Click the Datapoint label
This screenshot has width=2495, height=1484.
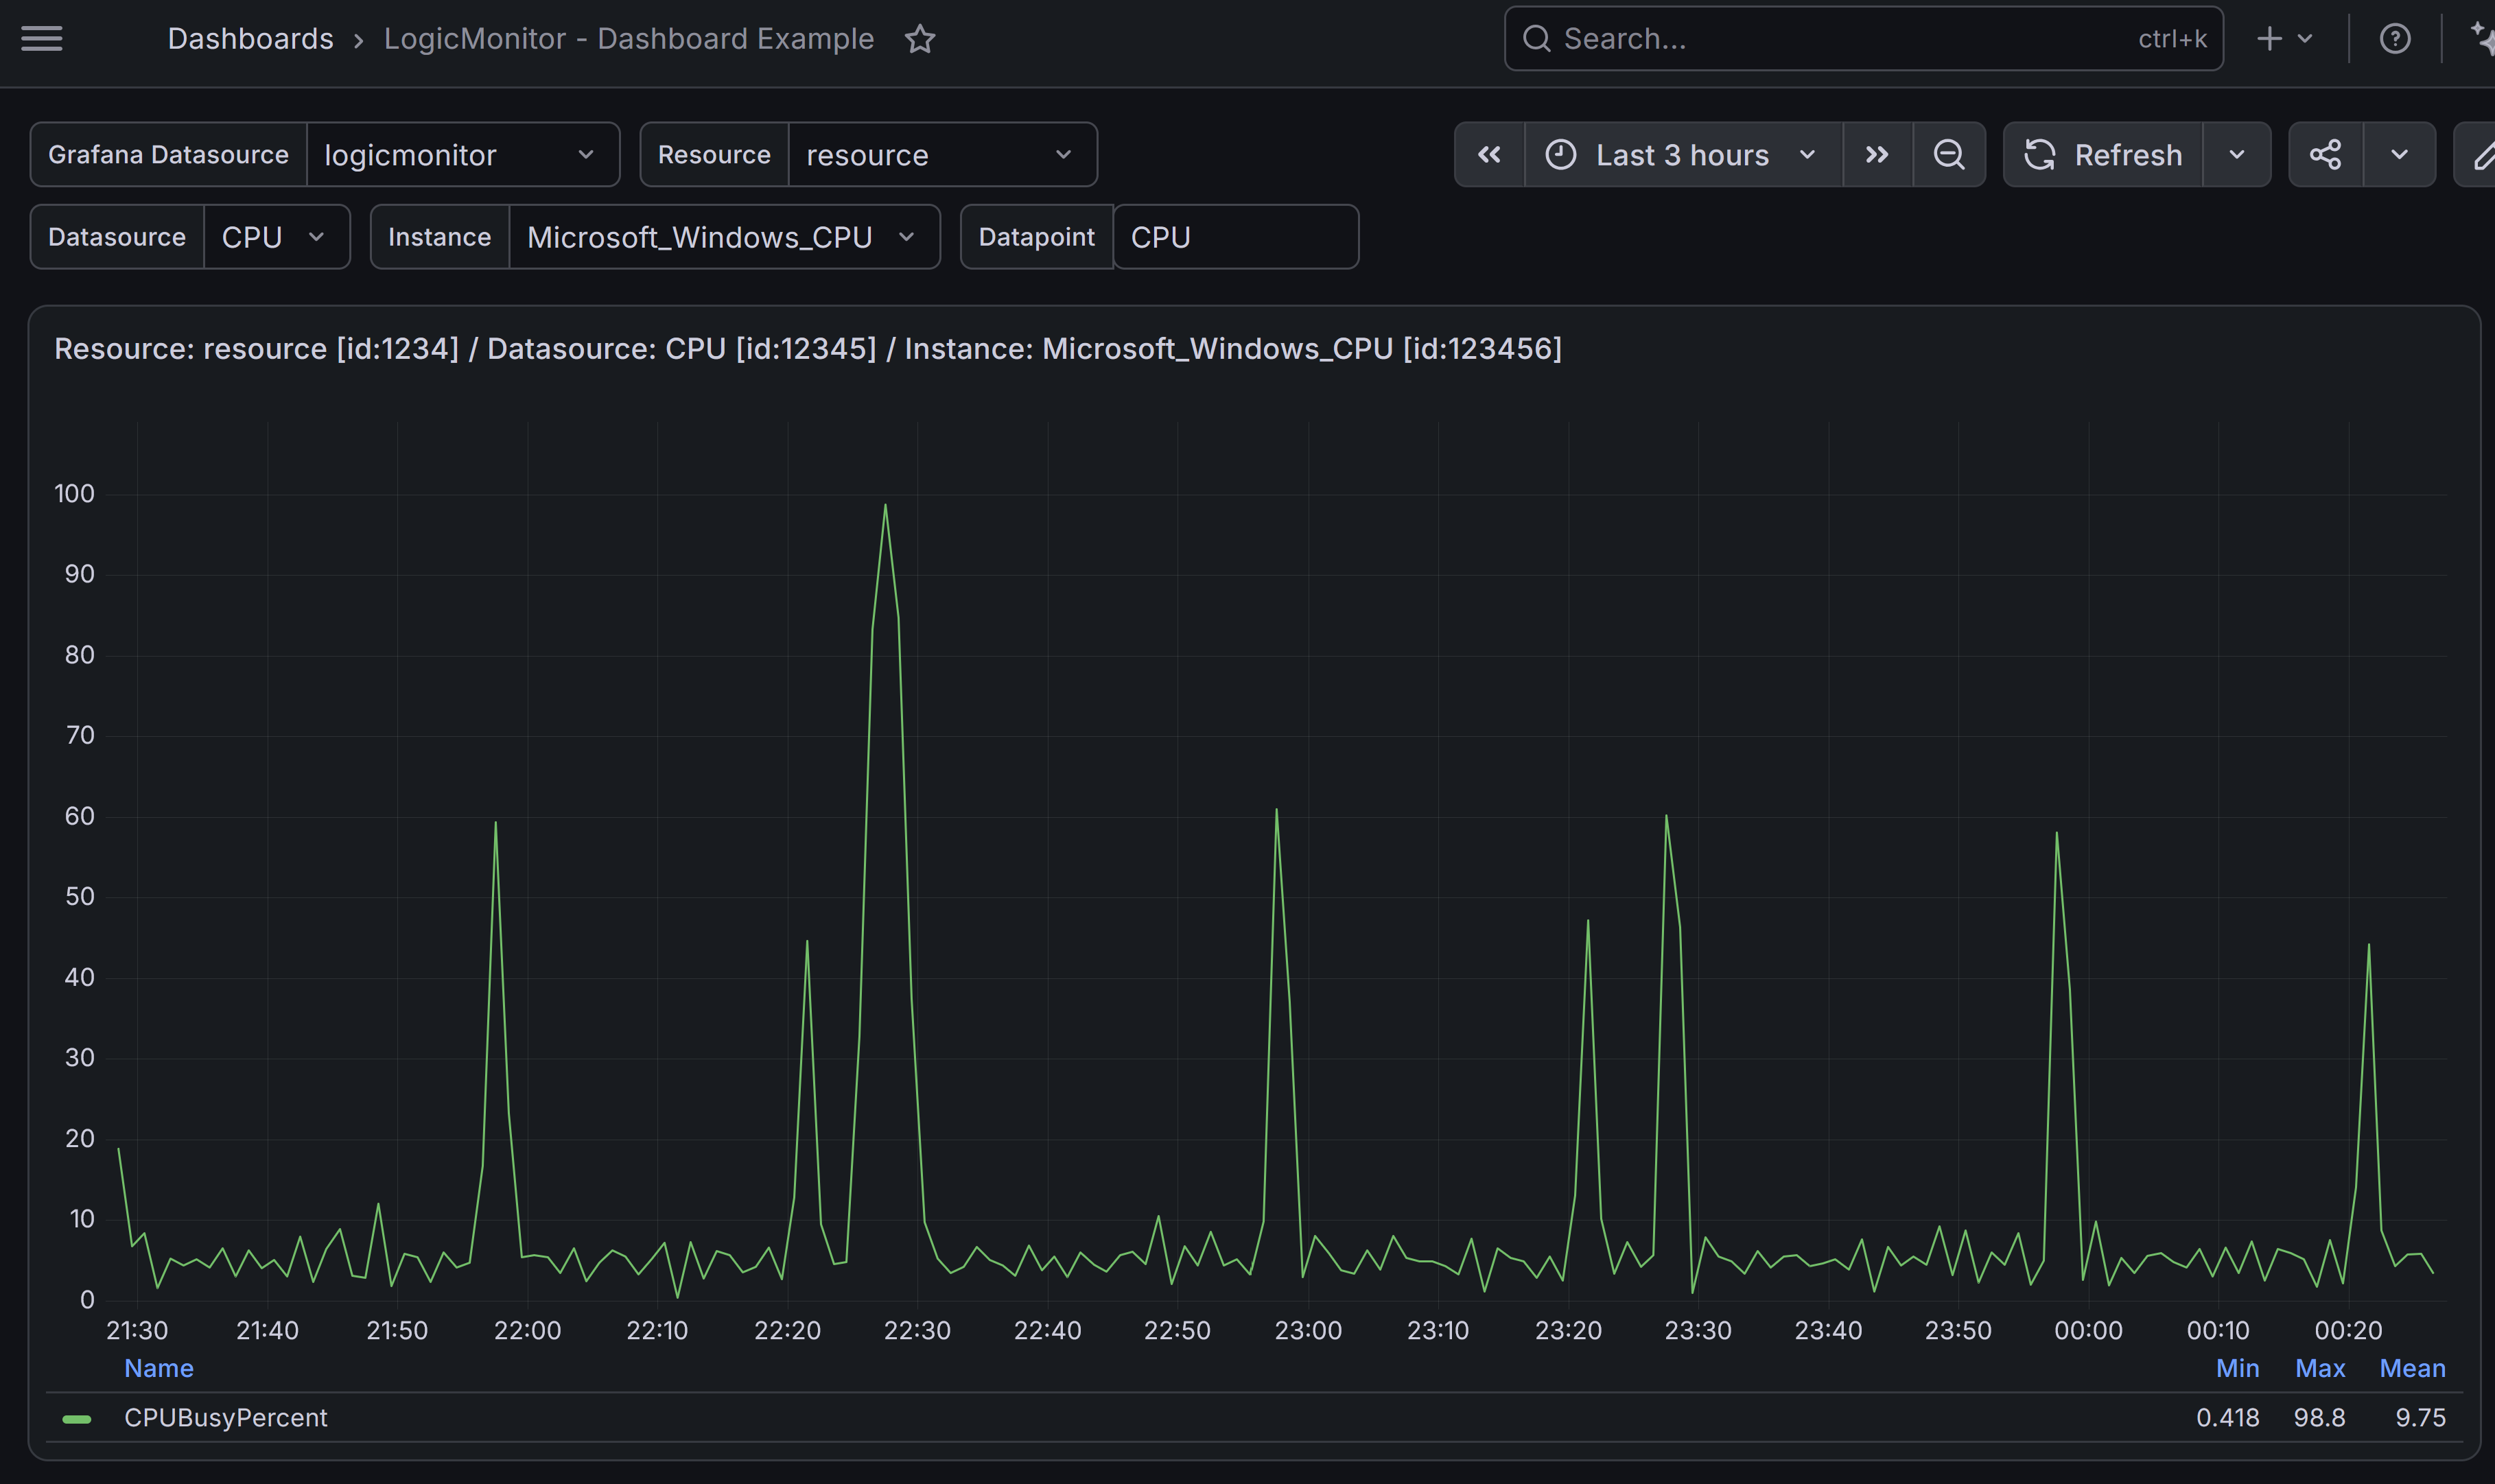1036,237
